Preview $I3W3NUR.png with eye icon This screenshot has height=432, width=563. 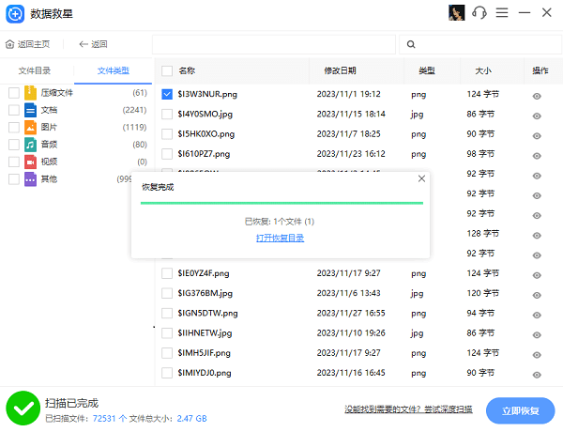(537, 95)
